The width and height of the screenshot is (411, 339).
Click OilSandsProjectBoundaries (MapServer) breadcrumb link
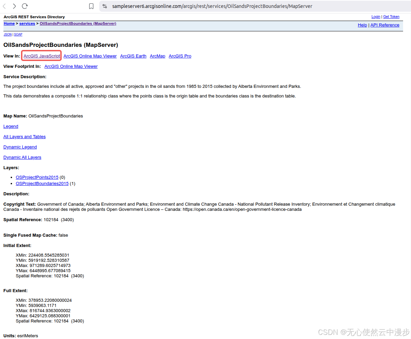tap(78, 23)
